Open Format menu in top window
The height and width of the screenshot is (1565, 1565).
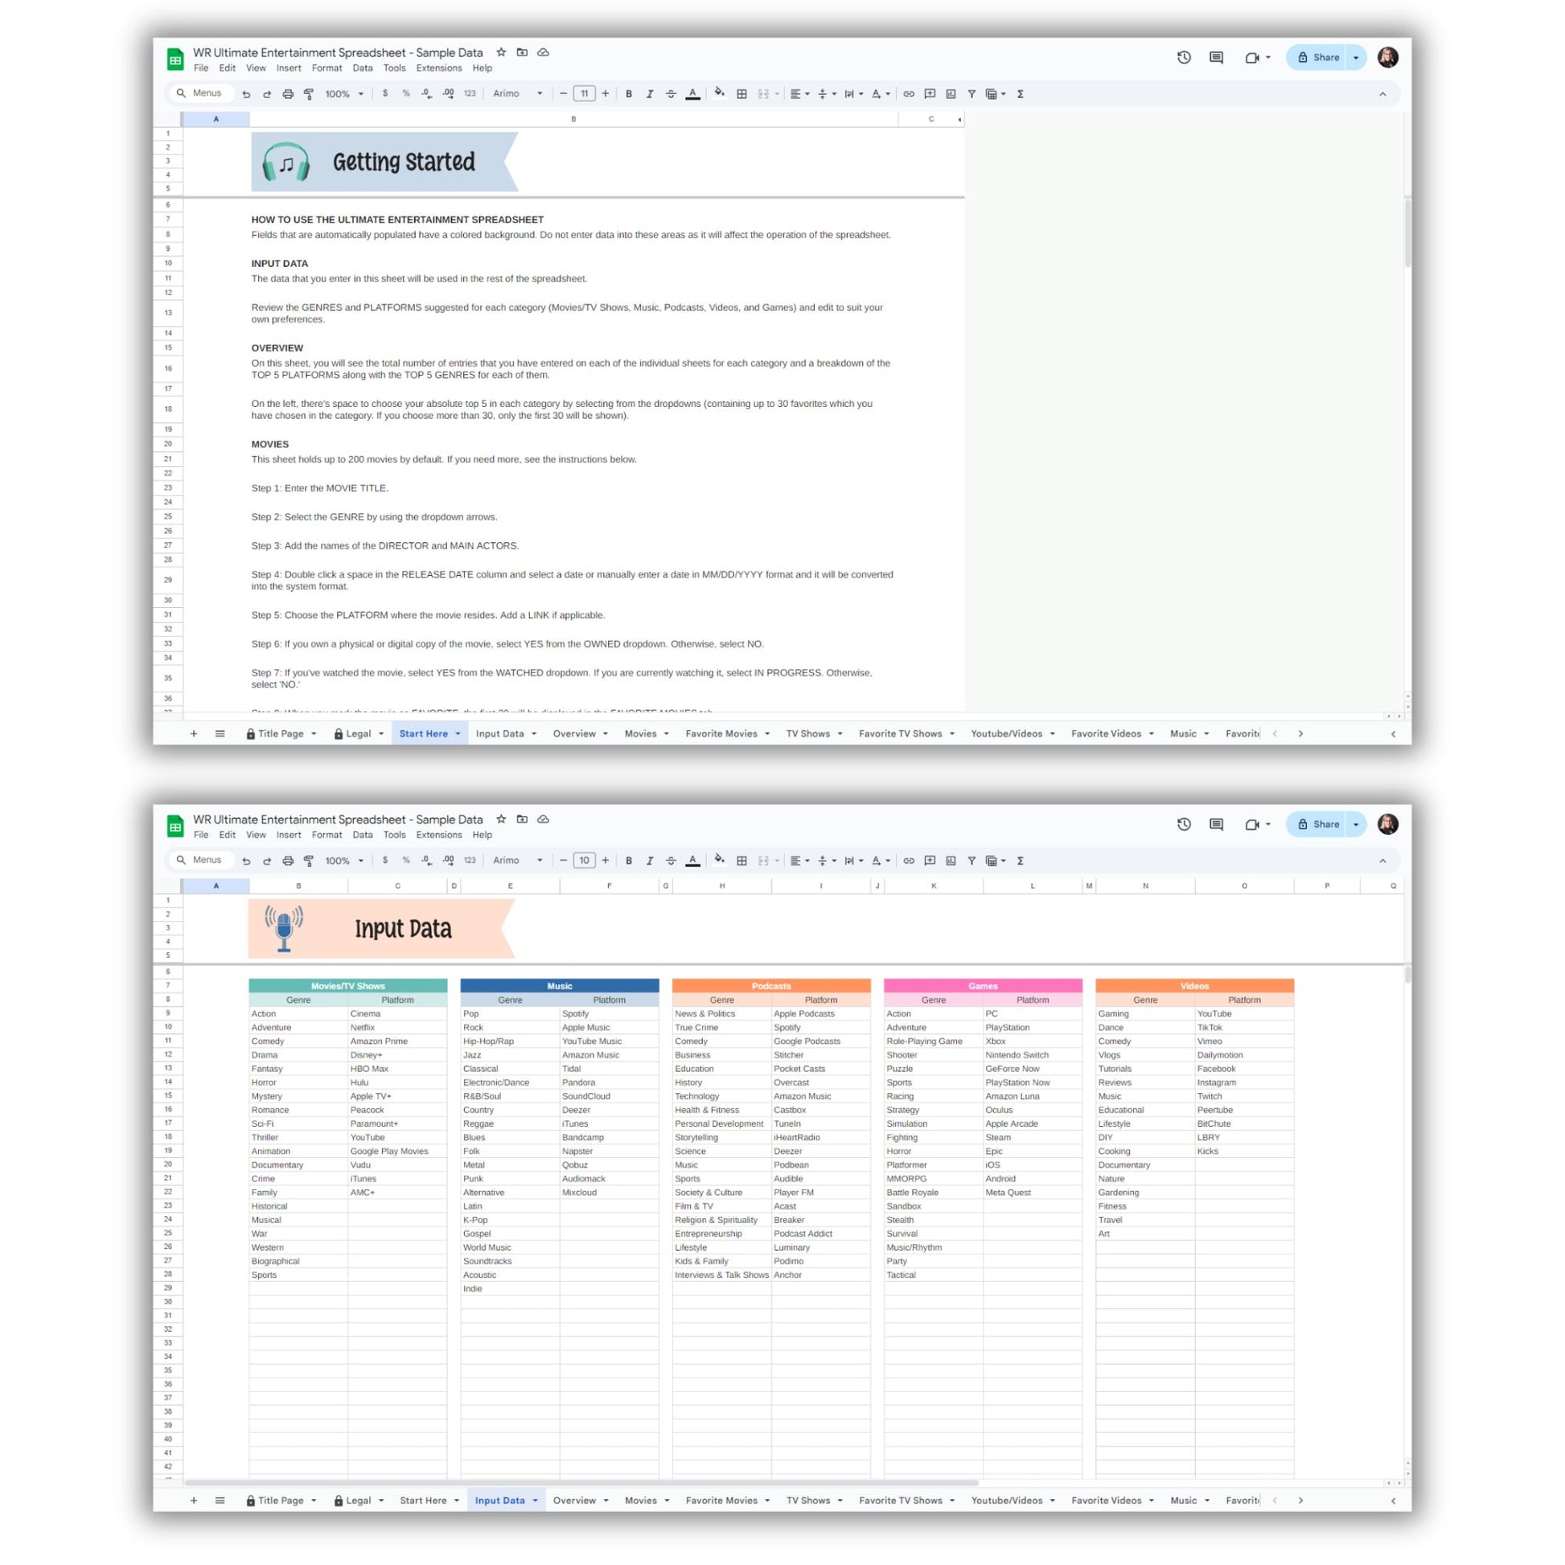point(327,68)
